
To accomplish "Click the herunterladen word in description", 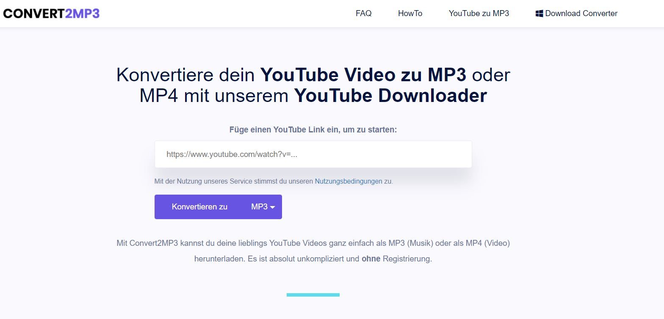I will click(219, 259).
